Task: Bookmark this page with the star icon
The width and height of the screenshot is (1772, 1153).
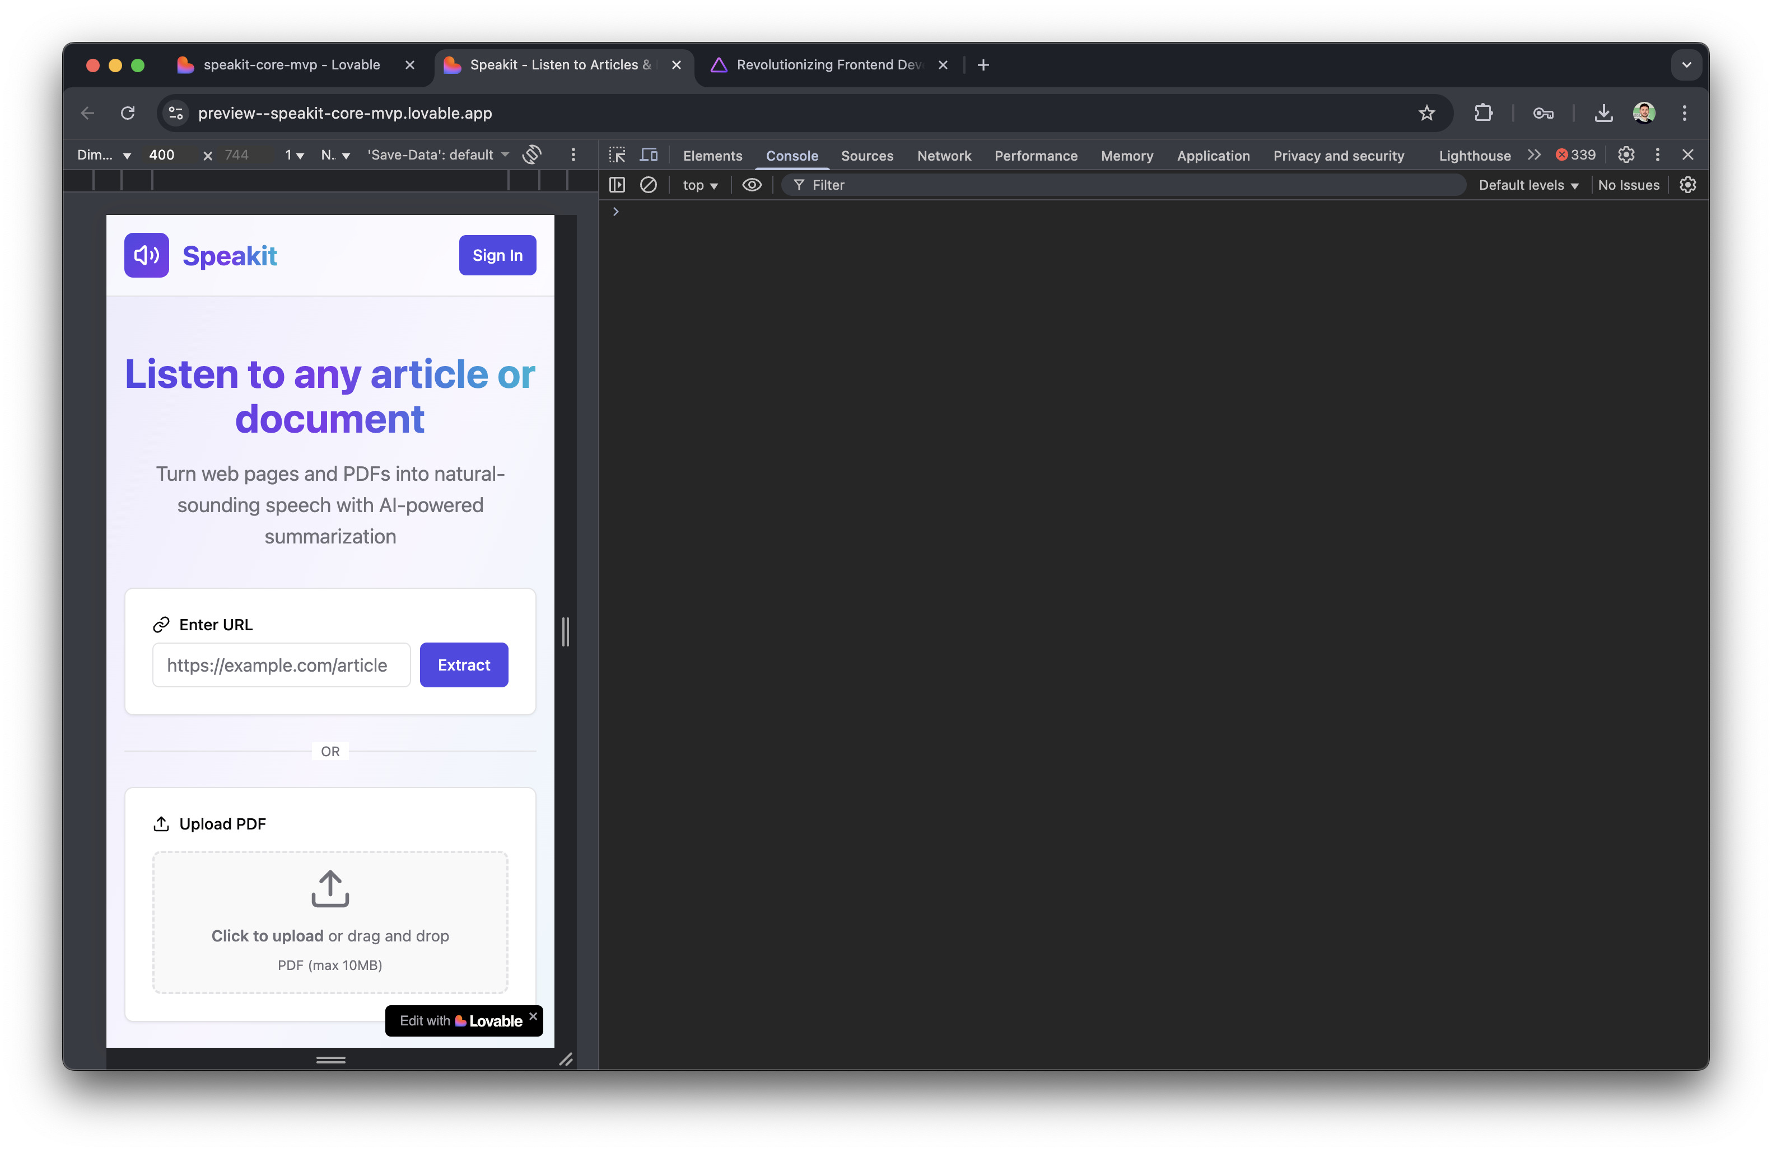Action: point(1426,113)
